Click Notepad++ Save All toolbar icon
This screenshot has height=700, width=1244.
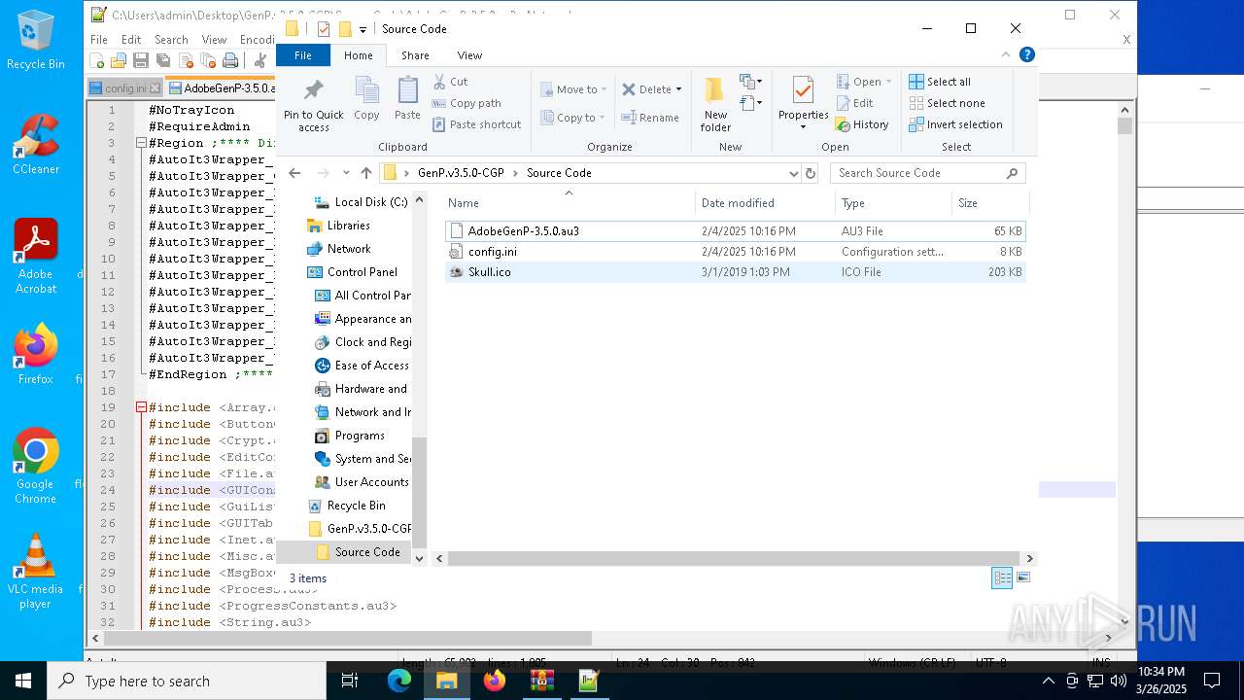click(163, 61)
